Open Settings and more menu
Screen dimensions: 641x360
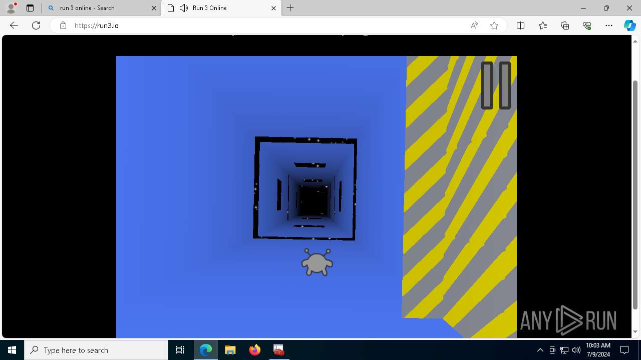click(609, 25)
